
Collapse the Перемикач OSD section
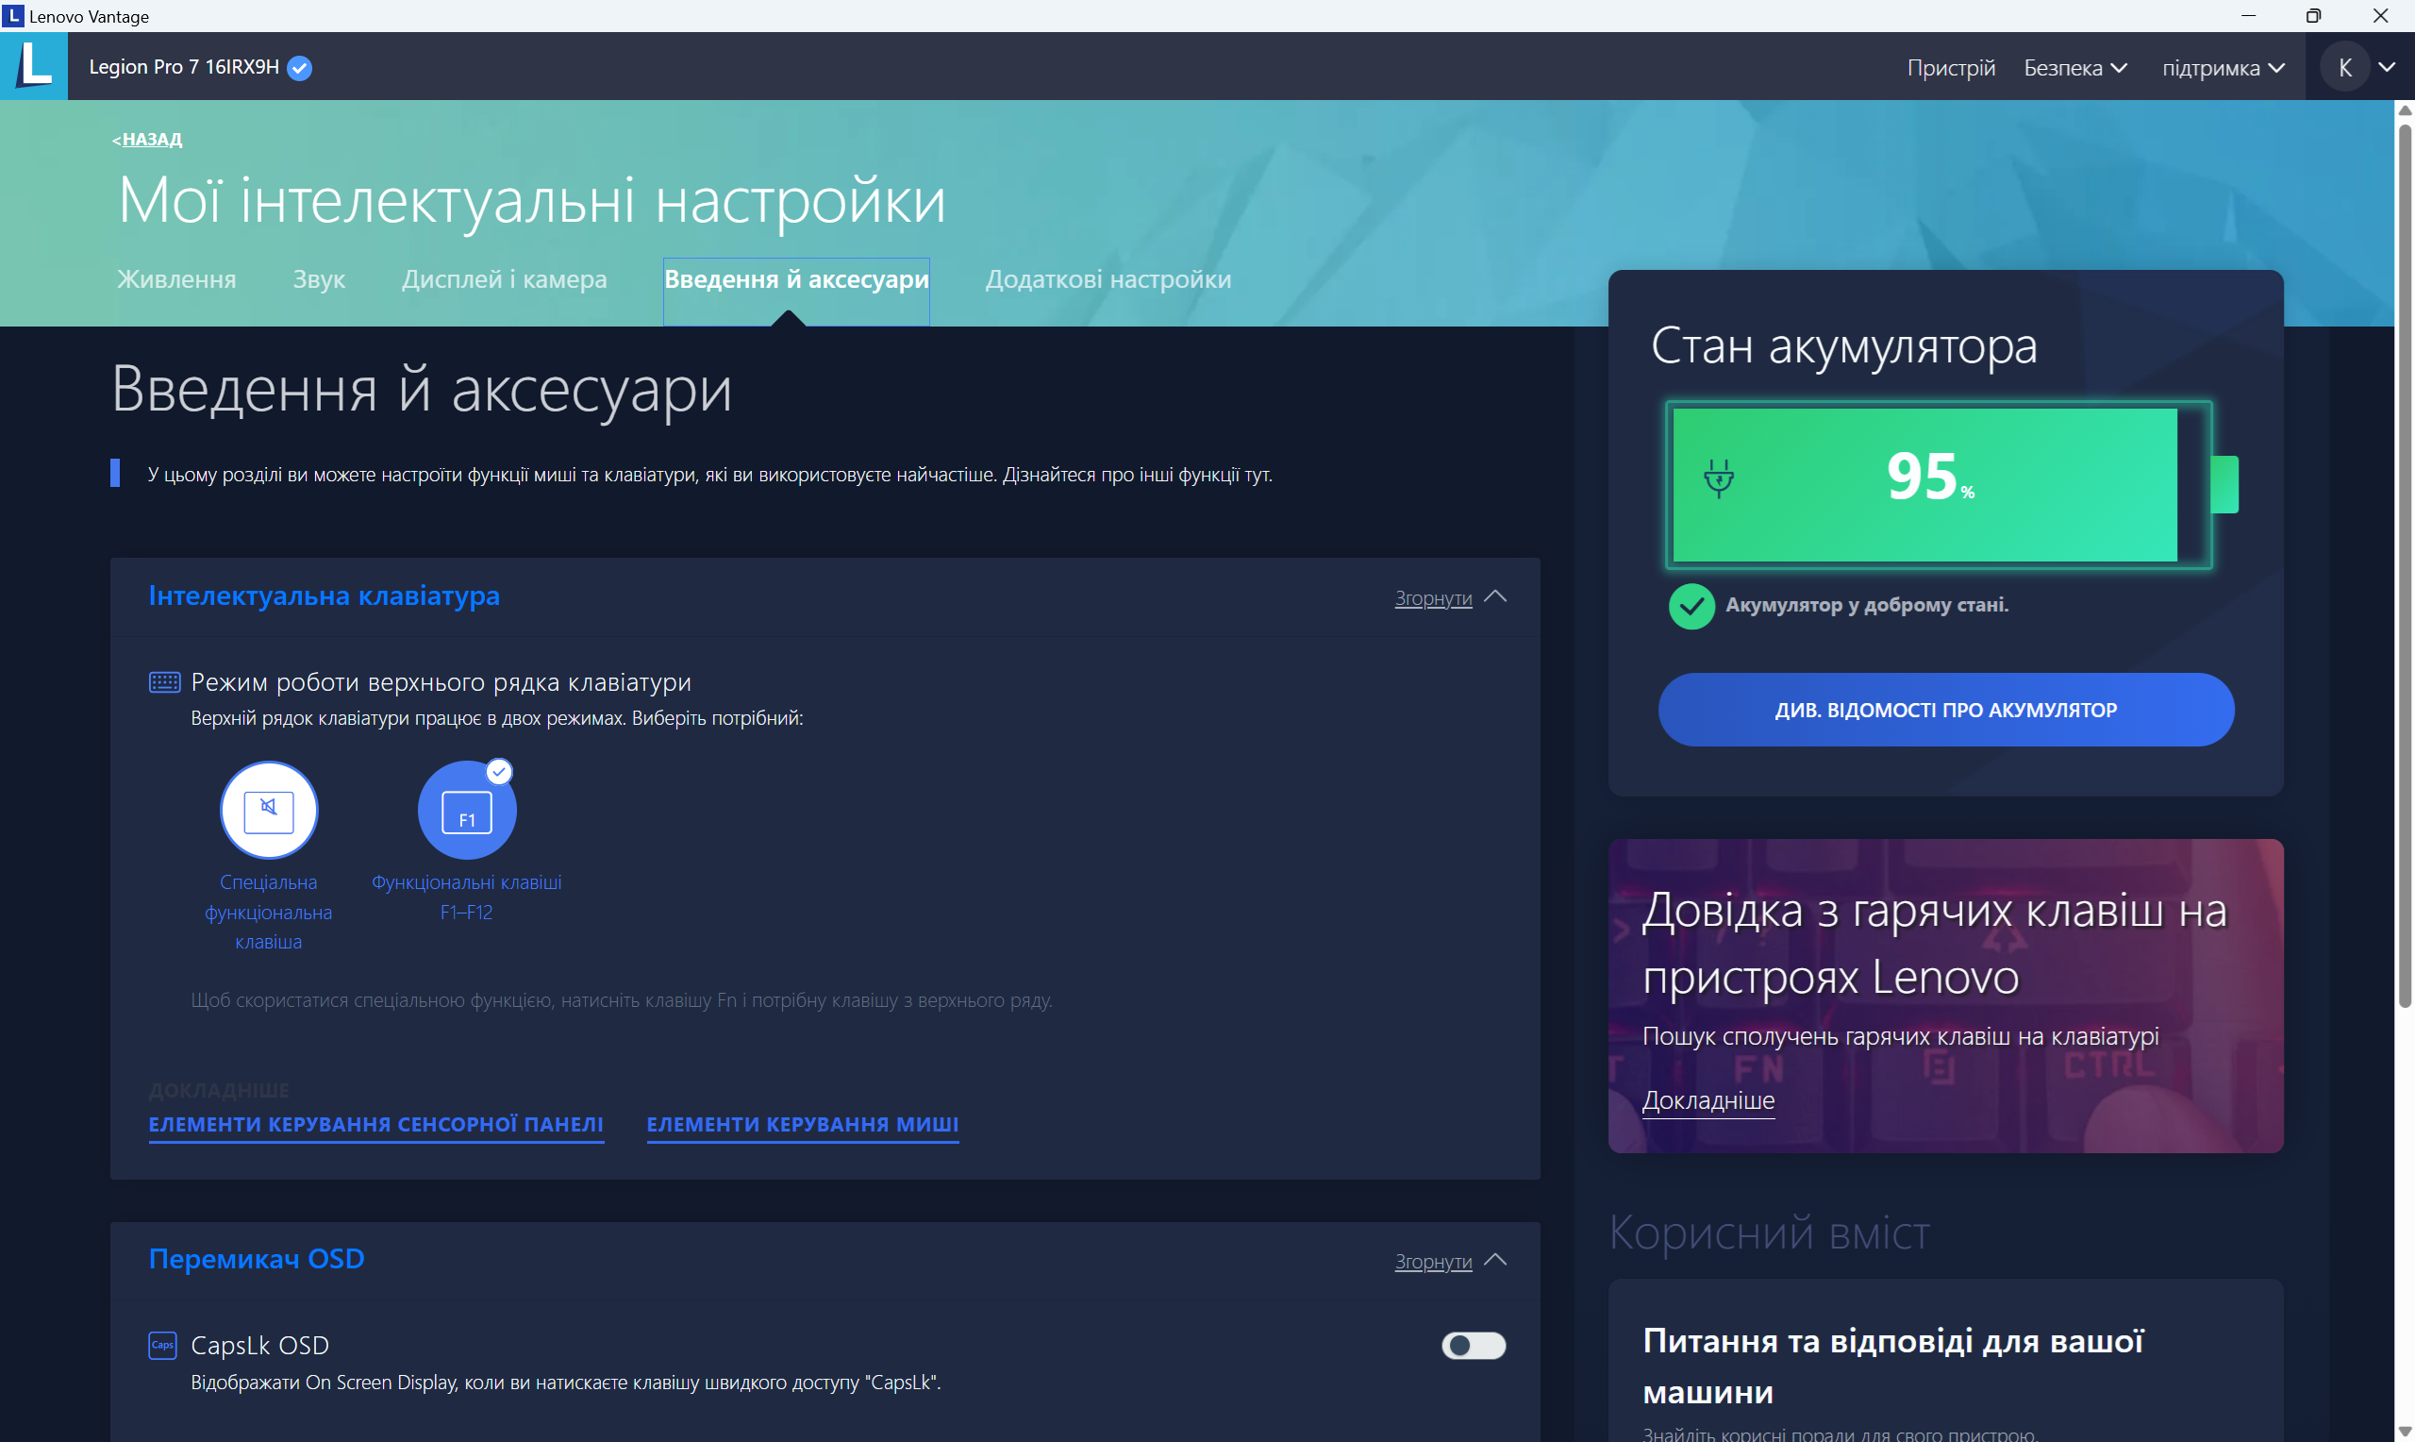click(x=1450, y=1261)
